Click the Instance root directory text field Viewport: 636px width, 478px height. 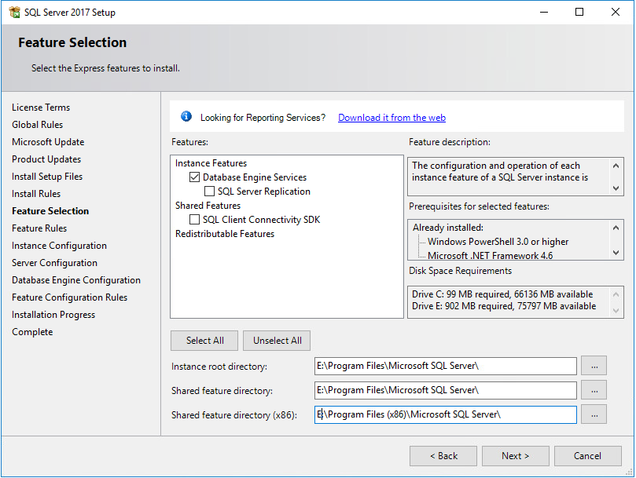click(445, 366)
